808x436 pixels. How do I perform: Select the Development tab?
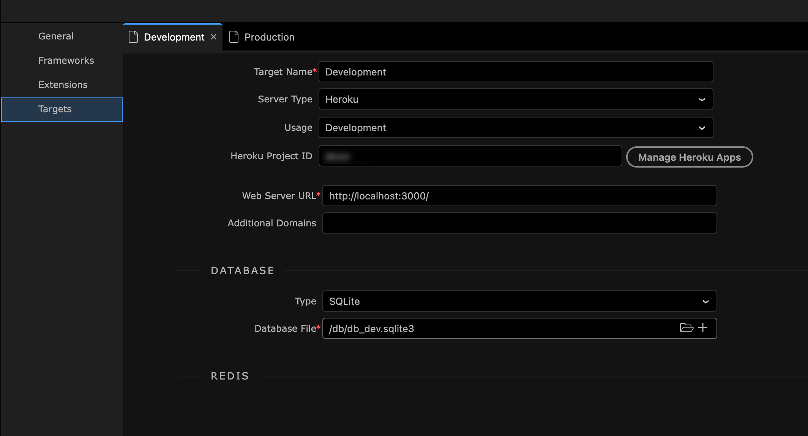[x=174, y=37]
